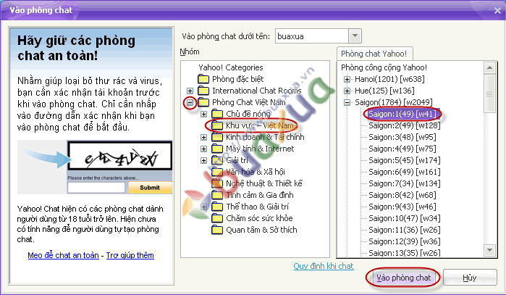The image size is (506, 295).
Task: Click the captcha text entry box
Action: [96, 188]
